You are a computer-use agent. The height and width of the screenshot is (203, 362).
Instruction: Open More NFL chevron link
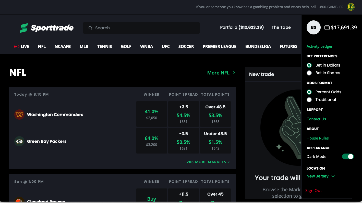pos(221,73)
